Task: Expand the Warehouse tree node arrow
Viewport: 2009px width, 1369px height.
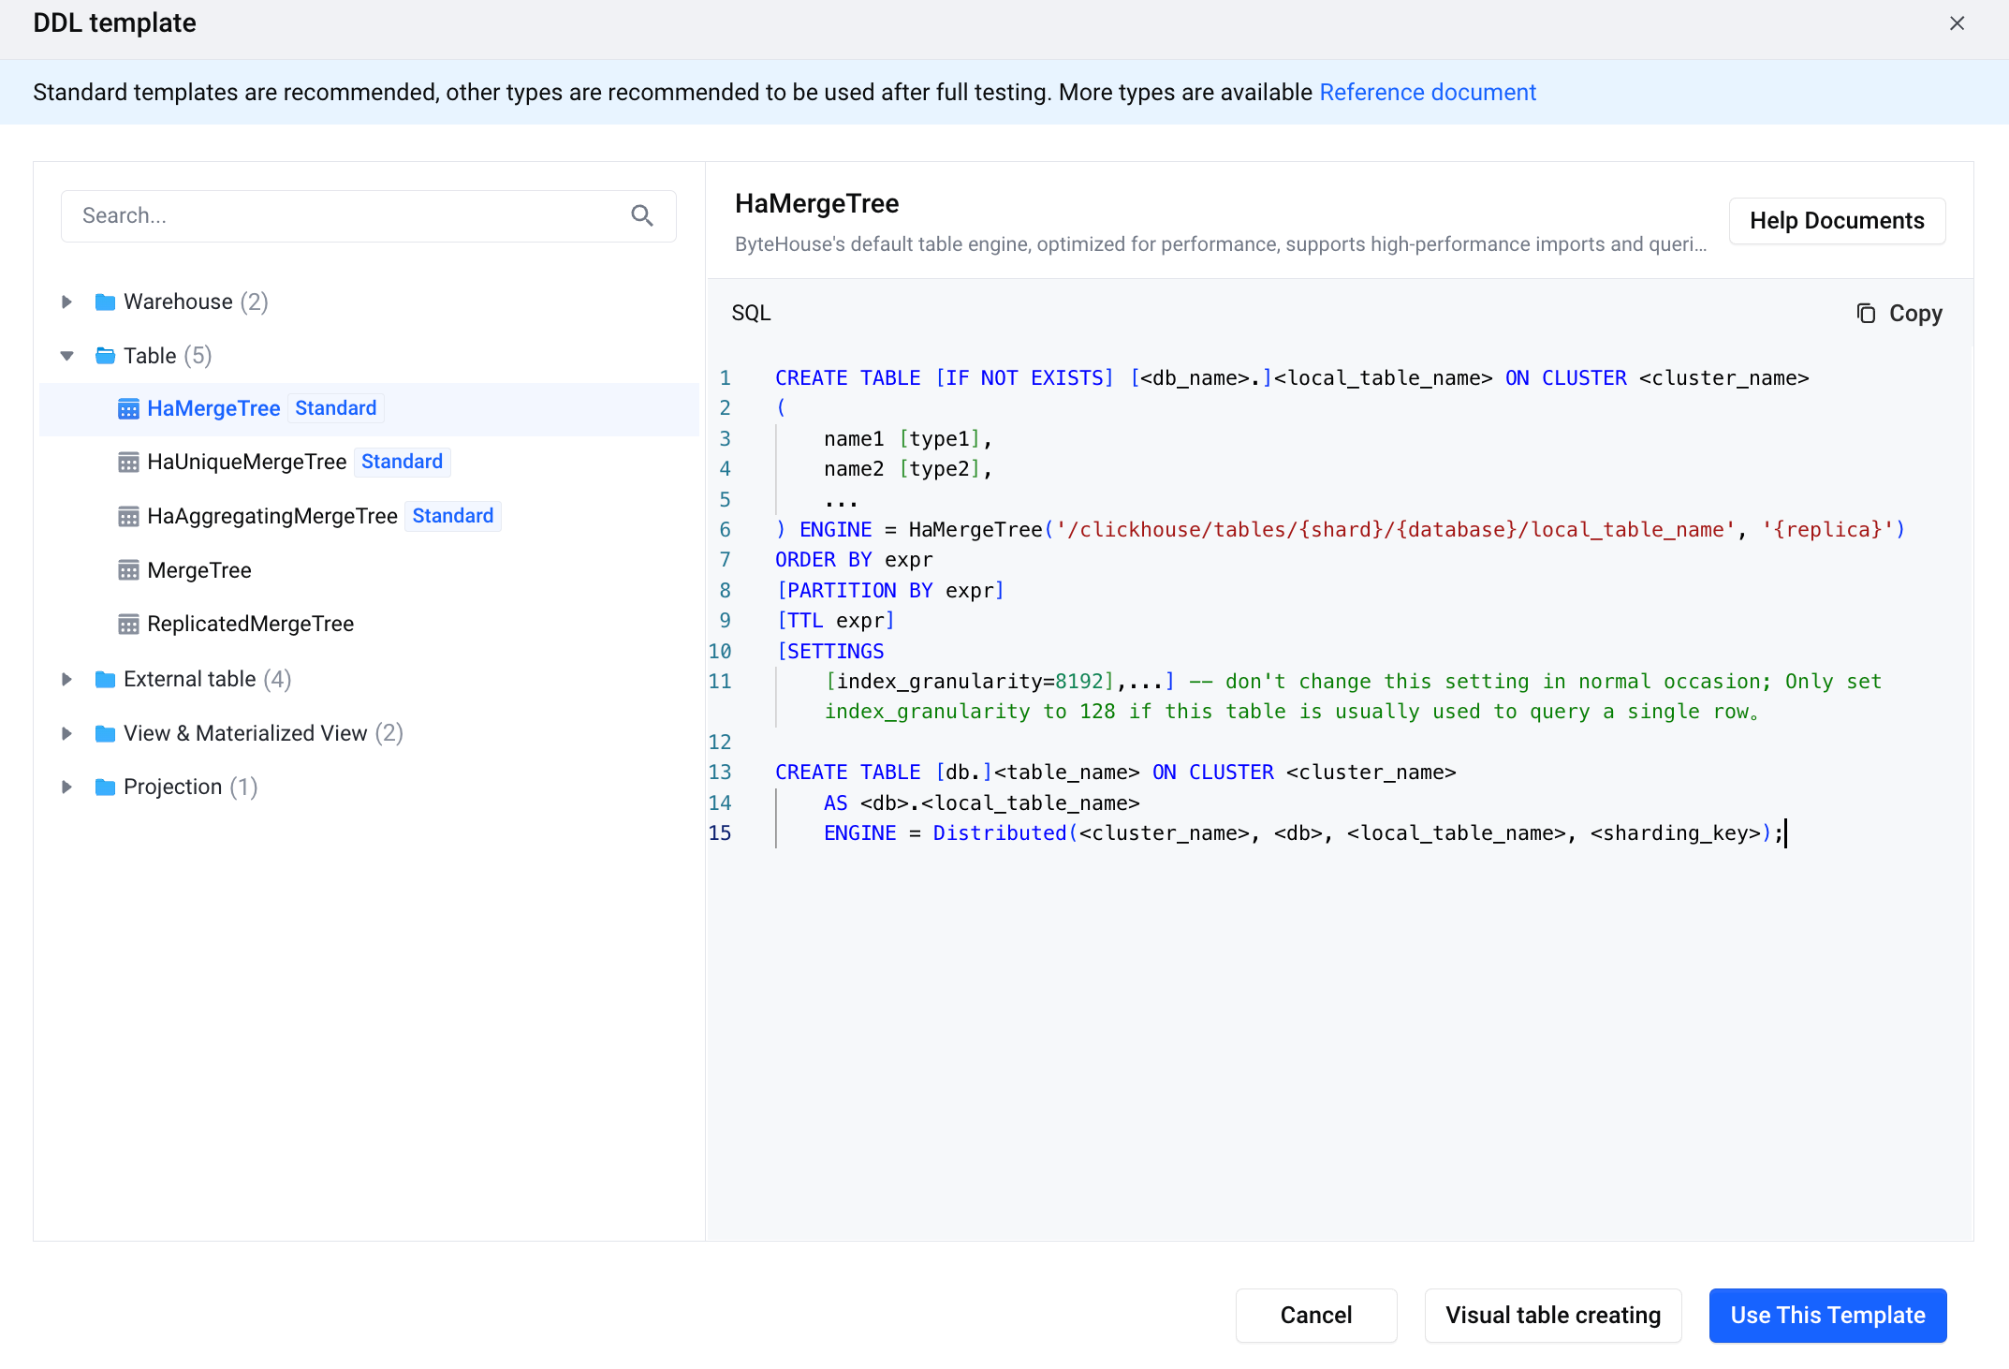Action: click(x=66, y=302)
